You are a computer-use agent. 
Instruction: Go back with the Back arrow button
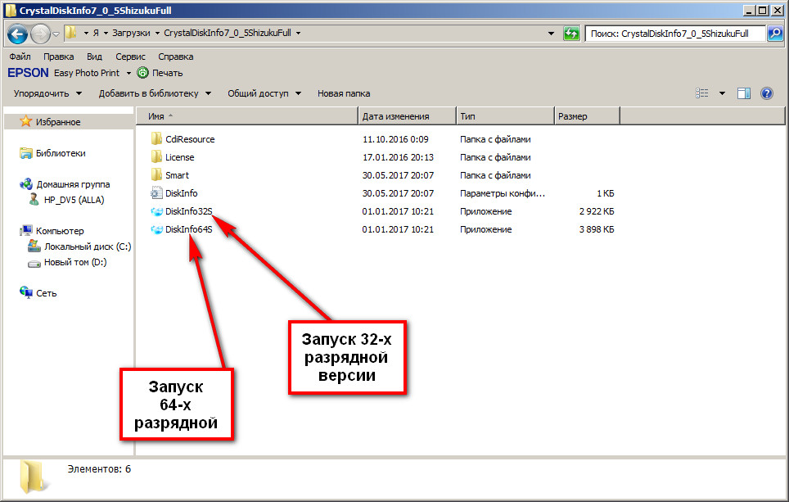[18, 34]
